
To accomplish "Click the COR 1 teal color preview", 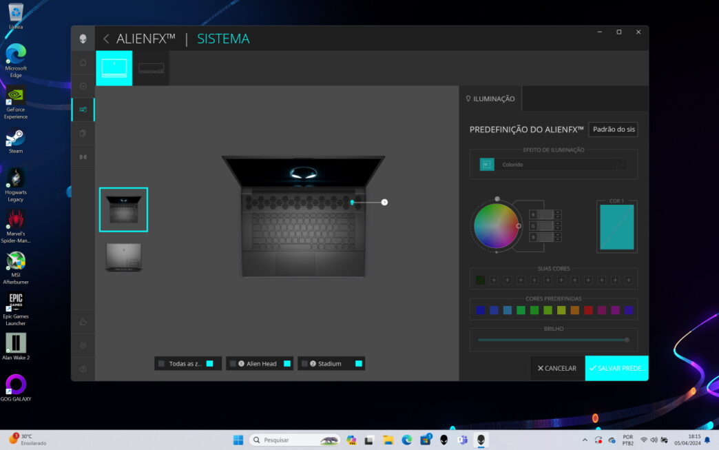I will (x=617, y=227).
